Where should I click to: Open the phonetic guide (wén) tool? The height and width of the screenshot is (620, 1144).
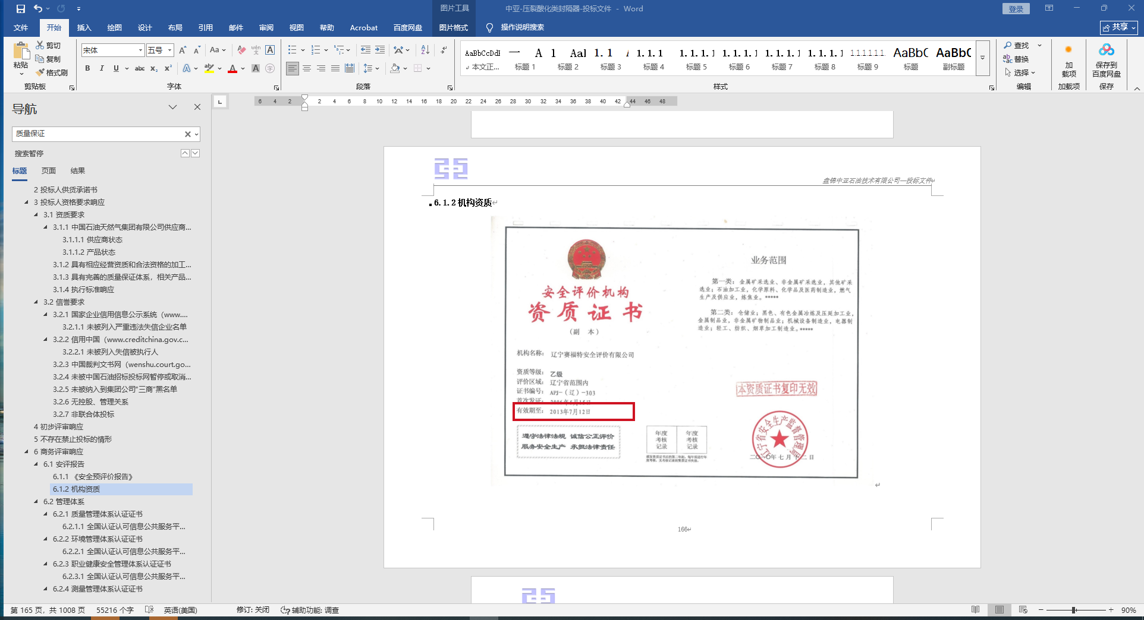tap(256, 50)
